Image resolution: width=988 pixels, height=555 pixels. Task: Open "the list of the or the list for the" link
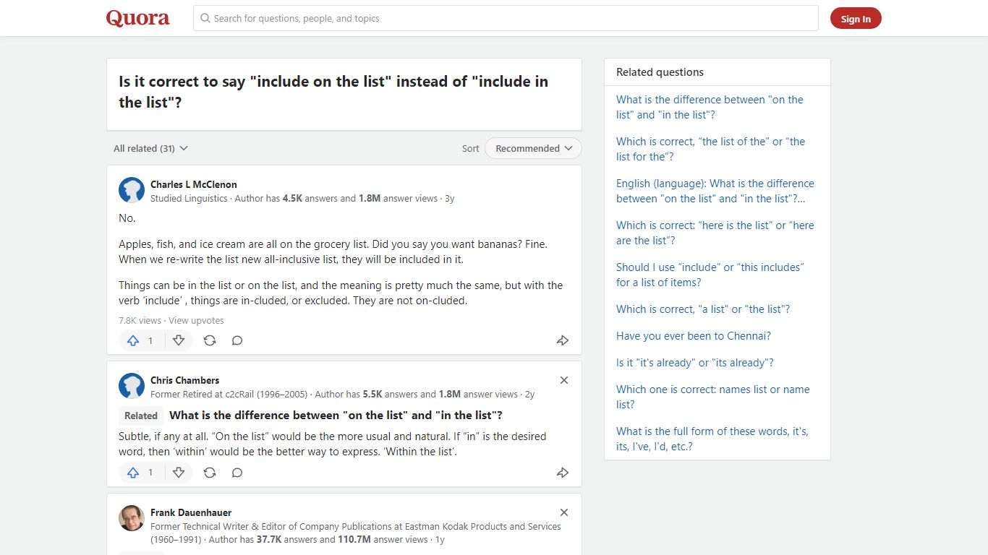(710, 149)
